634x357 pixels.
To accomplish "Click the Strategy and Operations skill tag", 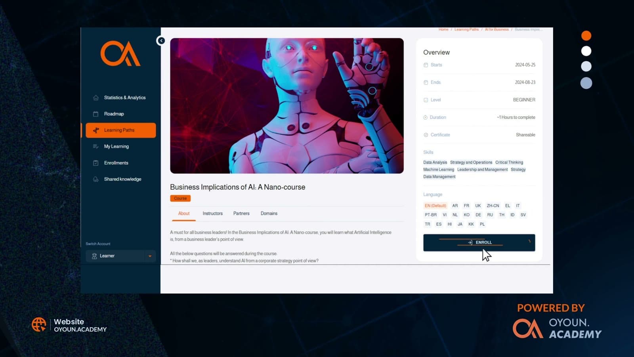I will pyautogui.click(x=471, y=162).
